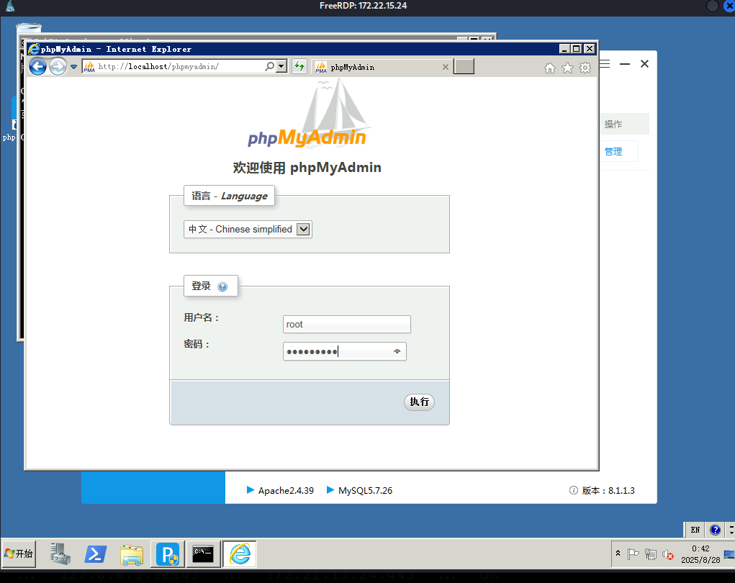Click the password input field
Image resolution: width=735 pixels, height=583 pixels.
click(x=345, y=351)
